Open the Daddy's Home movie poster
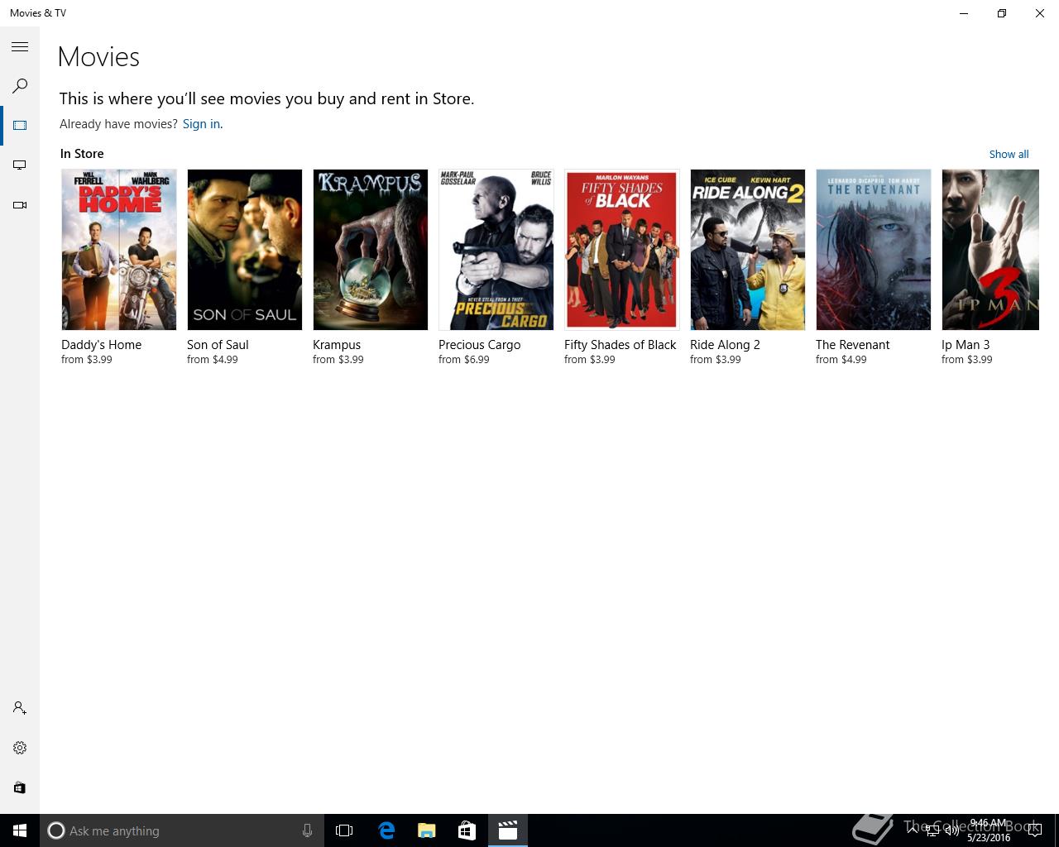This screenshot has height=847, width=1059. (x=119, y=250)
